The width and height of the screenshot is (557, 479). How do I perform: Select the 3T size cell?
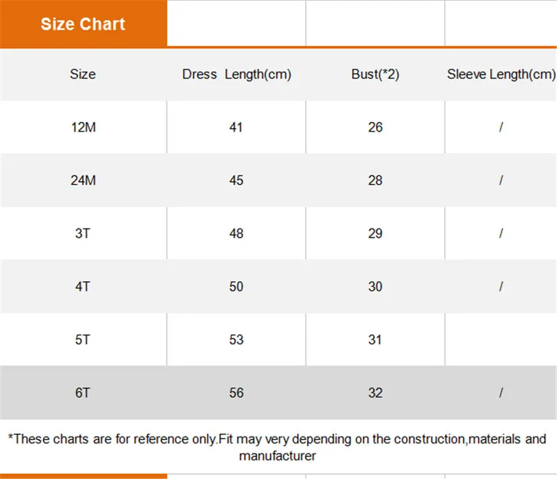[83, 233]
